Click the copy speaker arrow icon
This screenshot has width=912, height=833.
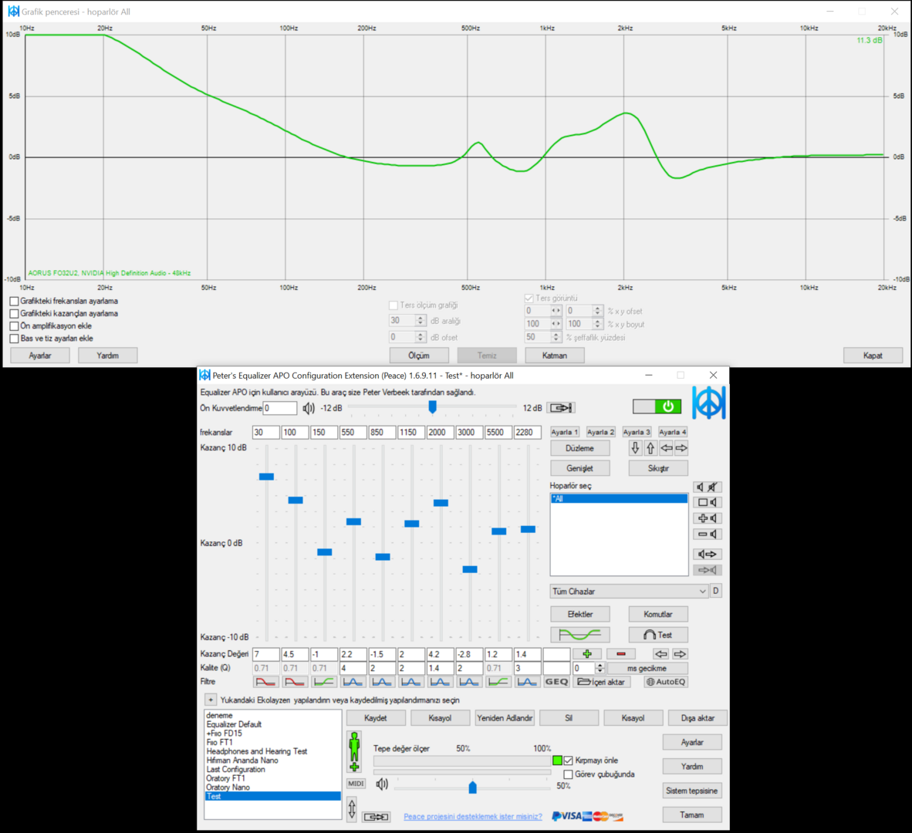[x=707, y=554]
